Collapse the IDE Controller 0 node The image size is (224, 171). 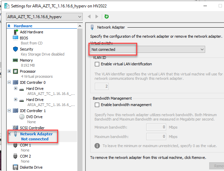point(9,82)
